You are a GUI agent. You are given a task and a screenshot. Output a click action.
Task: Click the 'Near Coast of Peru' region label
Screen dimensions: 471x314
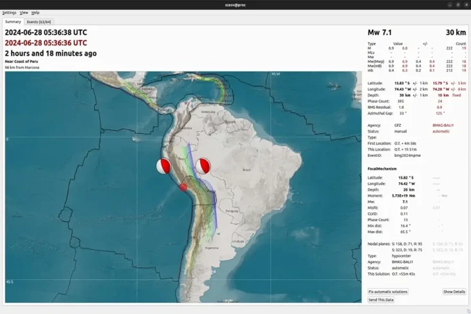click(21, 62)
